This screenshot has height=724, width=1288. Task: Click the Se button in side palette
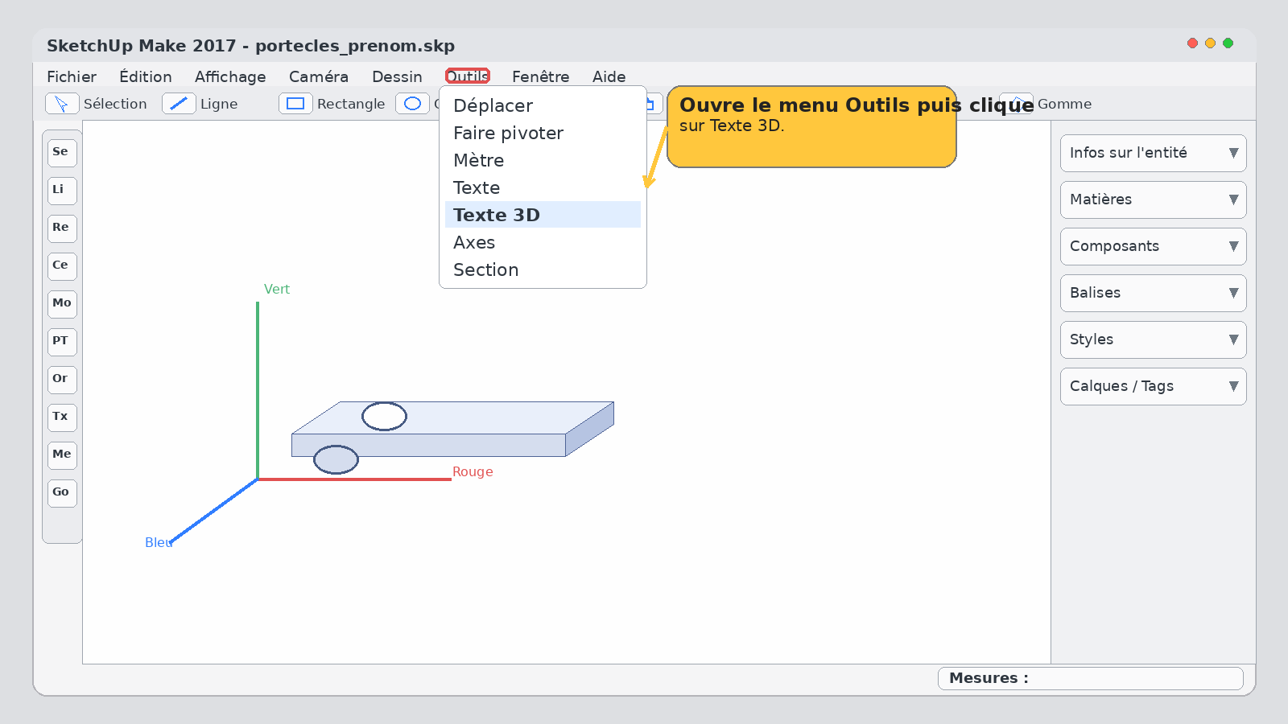click(62, 152)
